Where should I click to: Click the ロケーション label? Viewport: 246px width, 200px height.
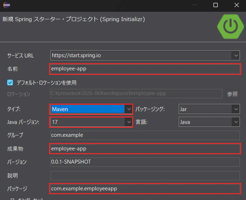[x=19, y=94]
